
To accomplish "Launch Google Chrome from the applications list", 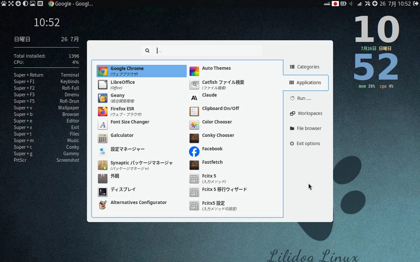I will pyautogui.click(x=141, y=71).
